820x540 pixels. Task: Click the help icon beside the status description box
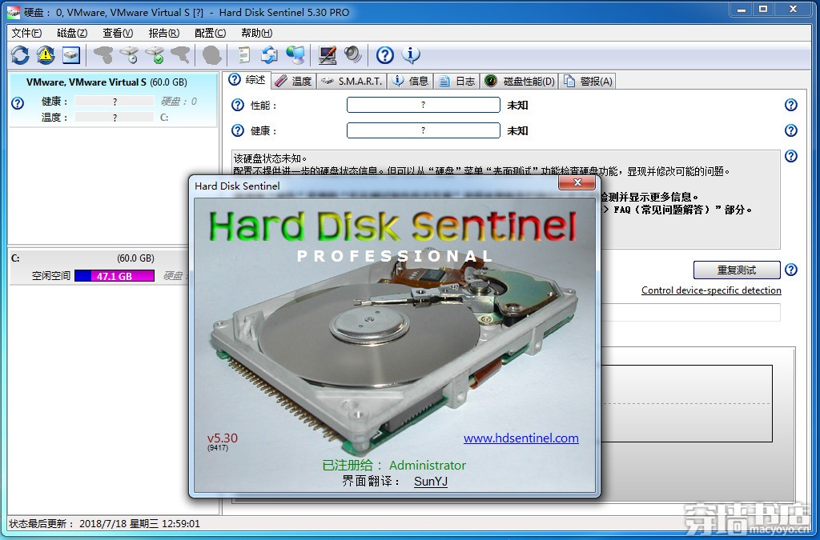coord(790,156)
